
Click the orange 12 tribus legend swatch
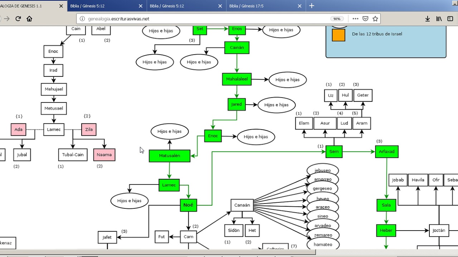pos(338,35)
